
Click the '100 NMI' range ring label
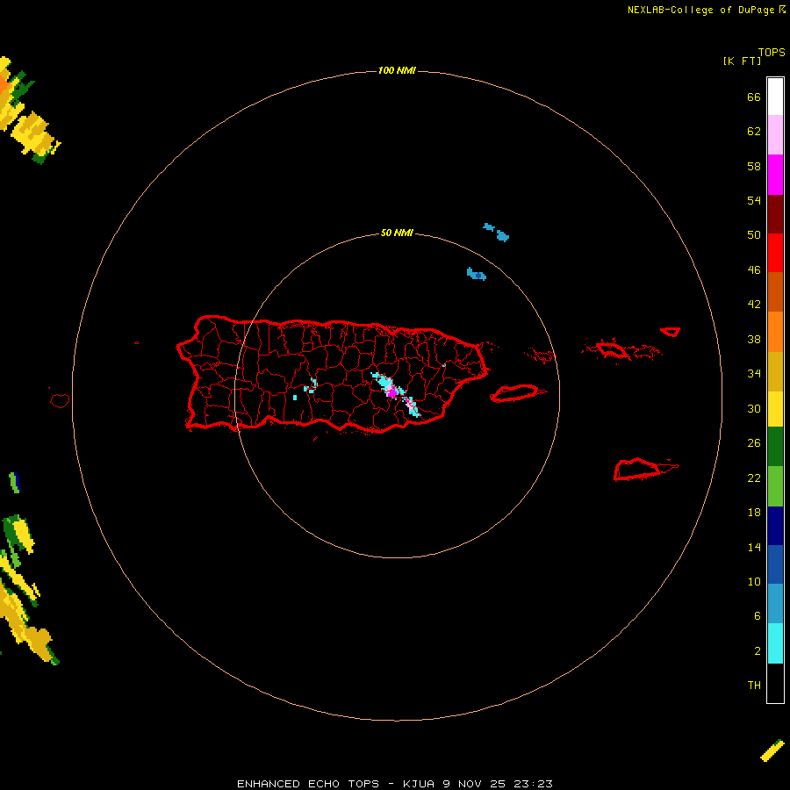tap(397, 70)
